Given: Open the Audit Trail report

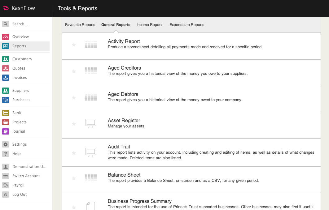Looking at the screenshot, I should [119, 147].
